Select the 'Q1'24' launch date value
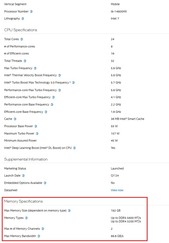 (115, 175)
